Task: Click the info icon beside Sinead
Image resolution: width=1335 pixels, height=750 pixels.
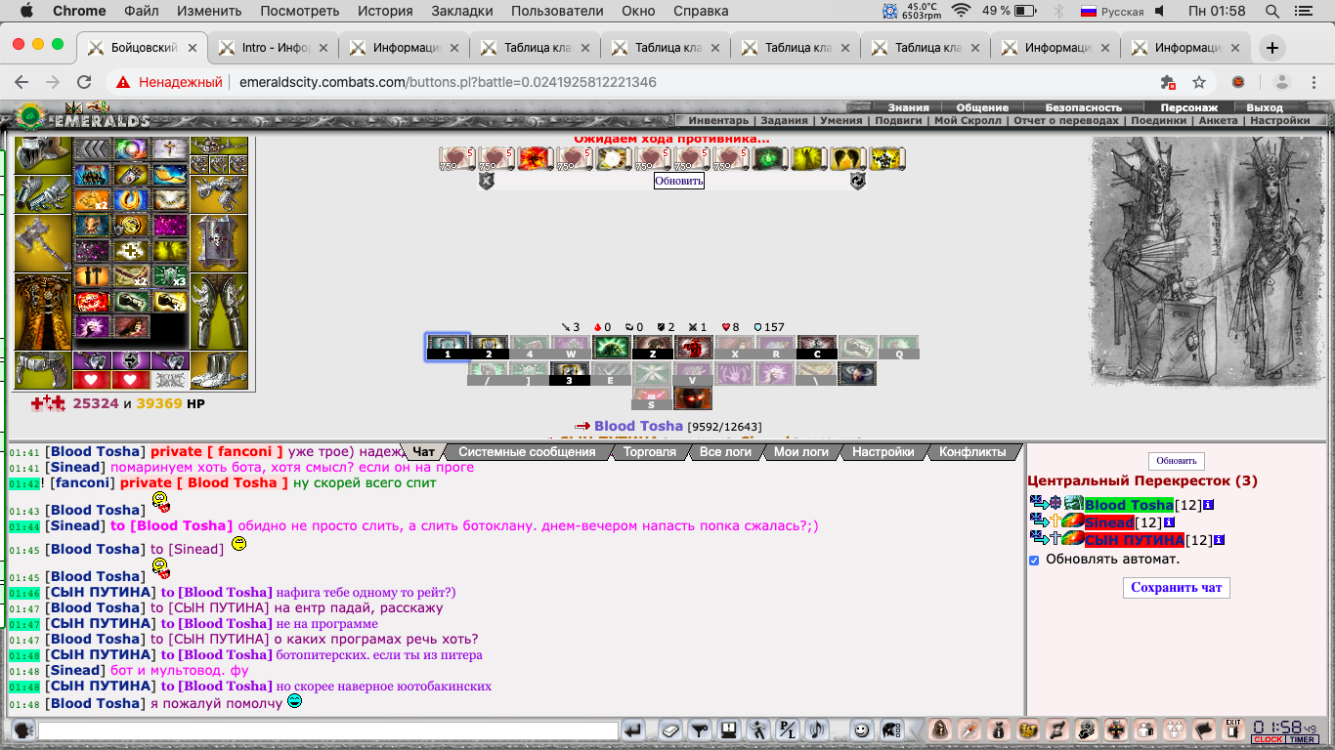Action: pyautogui.click(x=1170, y=522)
